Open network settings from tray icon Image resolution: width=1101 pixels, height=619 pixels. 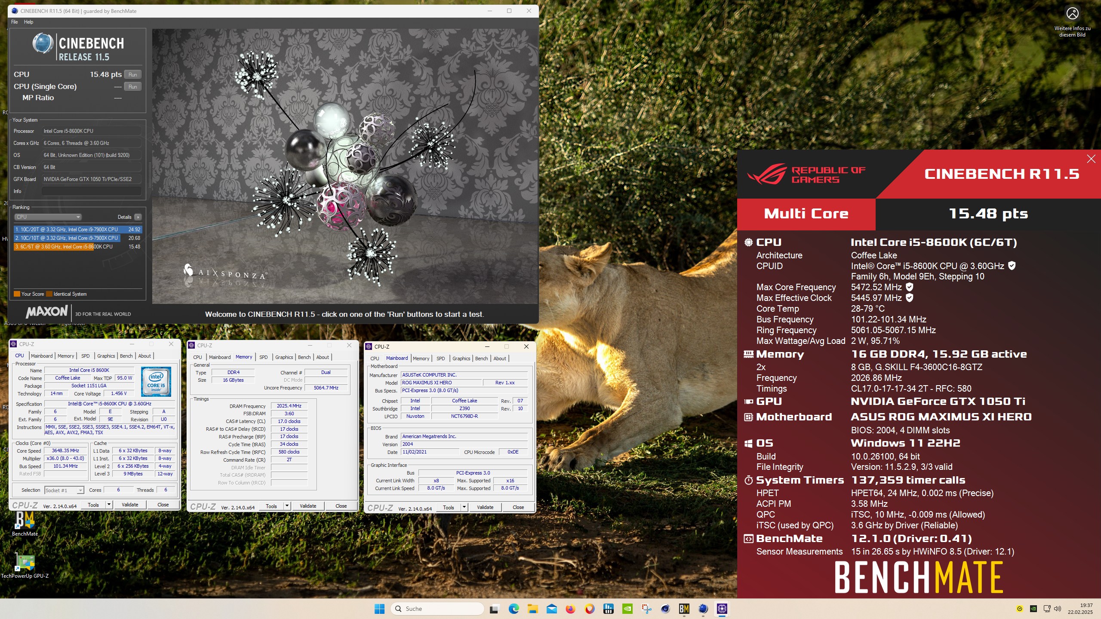pyautogui.click(x=1047, y=609)
